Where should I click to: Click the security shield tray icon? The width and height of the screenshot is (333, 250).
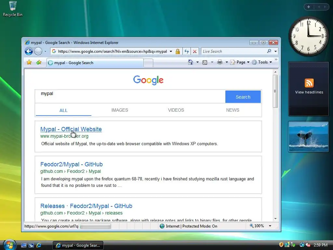pyautogui.click(x=281, y=245)
